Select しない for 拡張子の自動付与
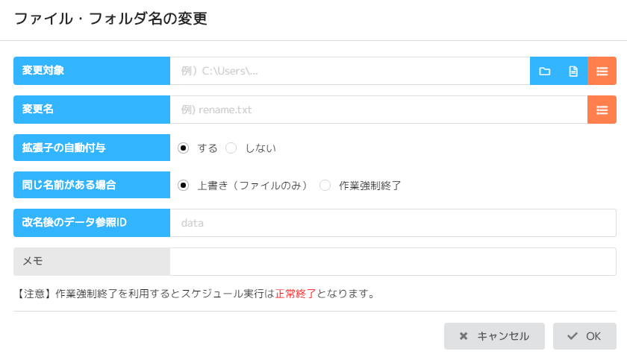 click(x=231, y=148)
